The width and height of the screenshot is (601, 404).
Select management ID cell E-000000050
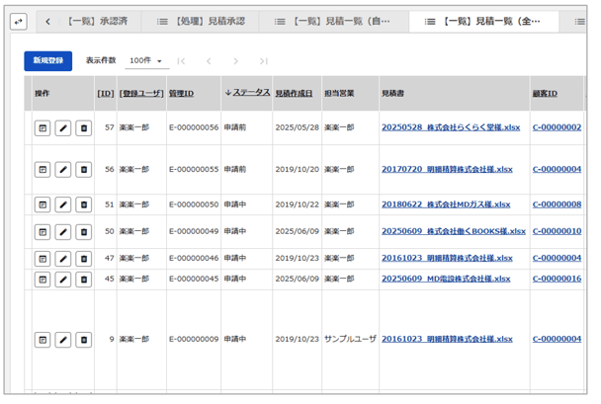coord(194,204)
